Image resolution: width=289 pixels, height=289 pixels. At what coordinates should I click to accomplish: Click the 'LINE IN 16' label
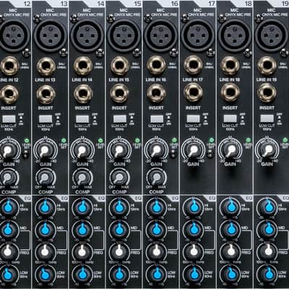pos(155,79)
